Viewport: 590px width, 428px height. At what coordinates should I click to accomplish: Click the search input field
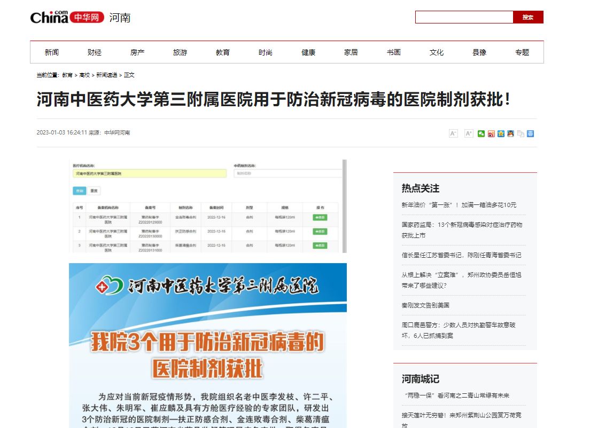click(464, 17)
